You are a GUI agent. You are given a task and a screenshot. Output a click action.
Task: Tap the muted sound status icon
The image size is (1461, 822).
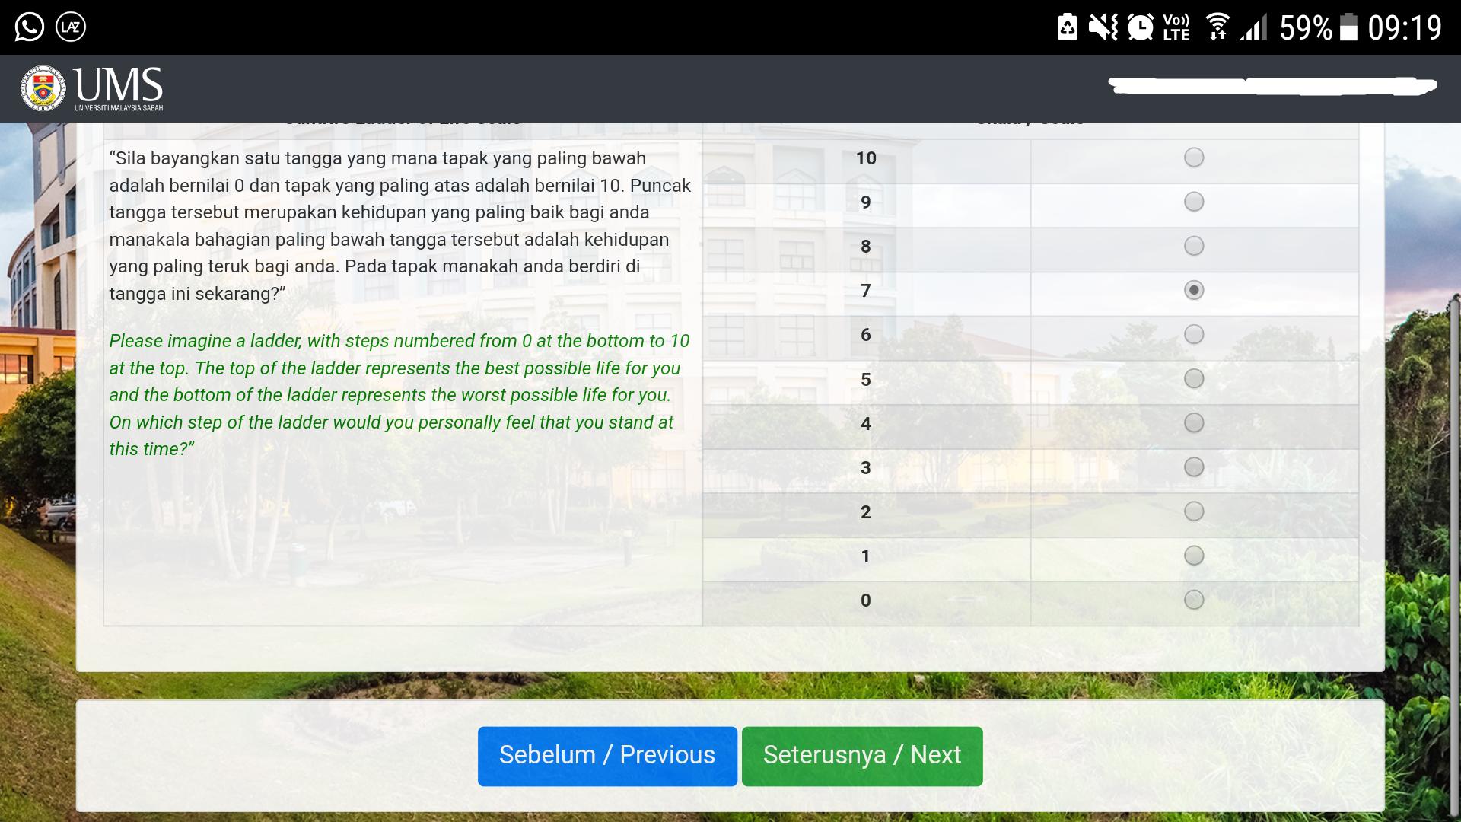pyautogui.click(x=1103, y=27)
